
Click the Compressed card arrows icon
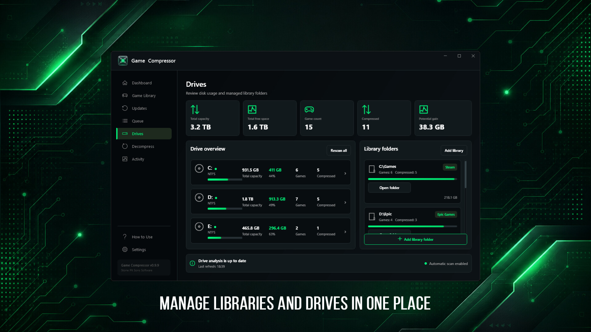click(x=366, y=109)
